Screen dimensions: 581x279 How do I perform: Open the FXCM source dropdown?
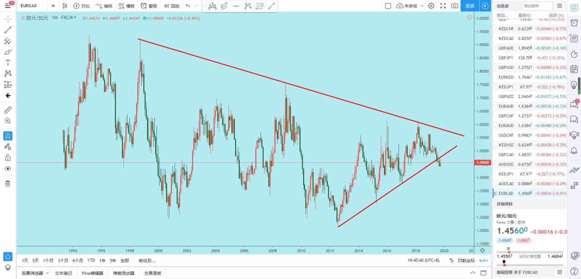[69, 17]
